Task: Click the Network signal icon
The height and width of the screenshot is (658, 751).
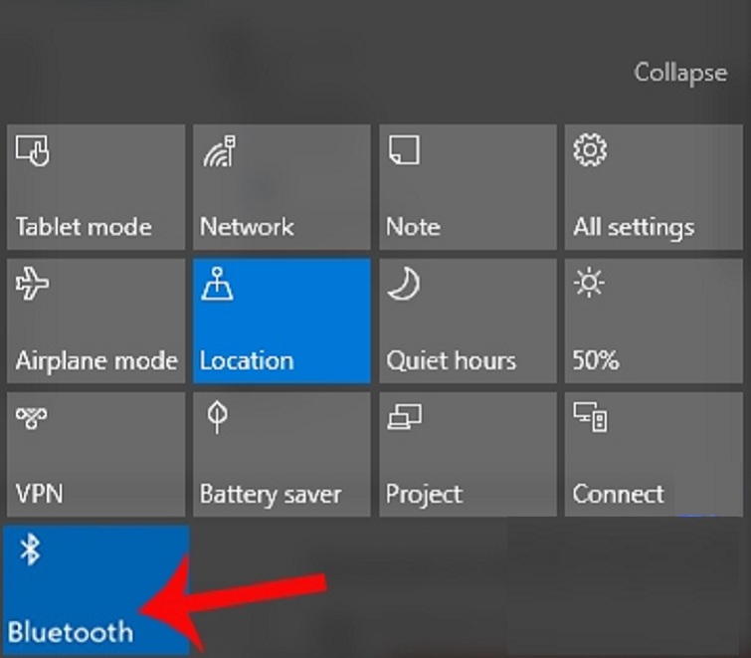Action: pos(218,151)
